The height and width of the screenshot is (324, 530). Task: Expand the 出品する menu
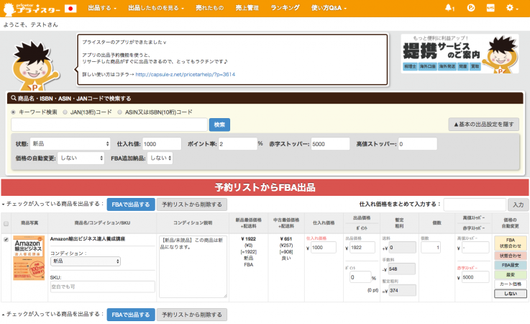coord(101,8)
